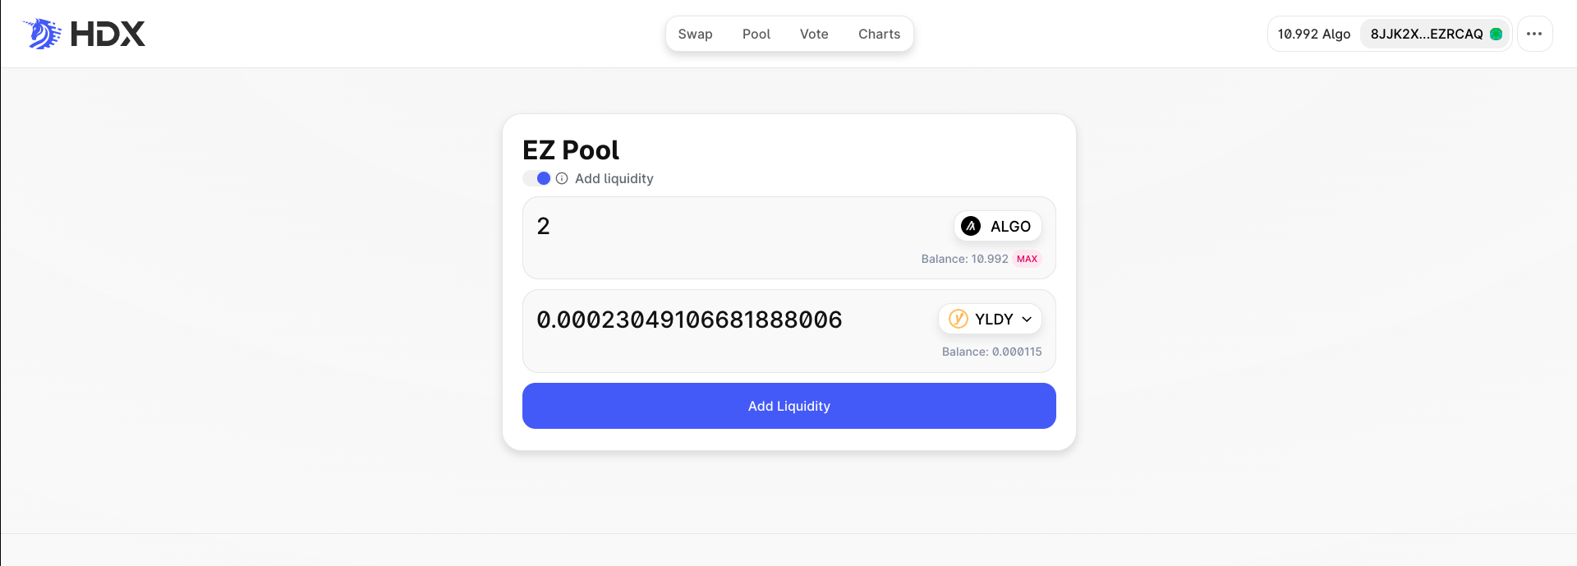Image resolution: width=1577 pixels, height=566 pixels.
Task: Click the Add liquidity info icon
Action: click(x=562, y=178)
